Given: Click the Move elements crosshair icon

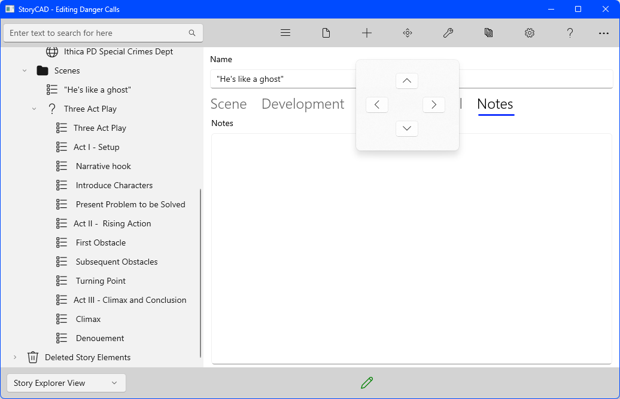Looking at the screenshot, I should 408,33.
